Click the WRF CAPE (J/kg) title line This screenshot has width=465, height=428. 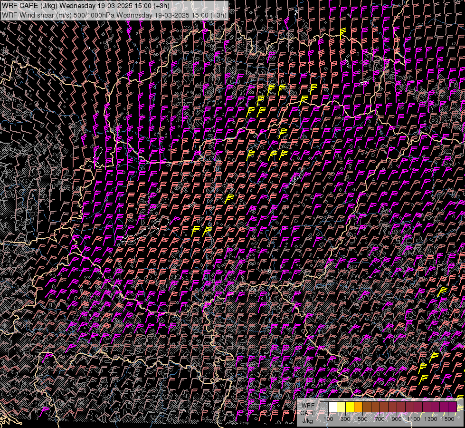point(85,6)
